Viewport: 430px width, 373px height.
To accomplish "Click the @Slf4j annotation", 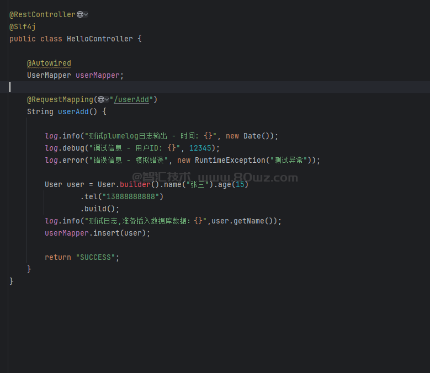I will 23,26.
